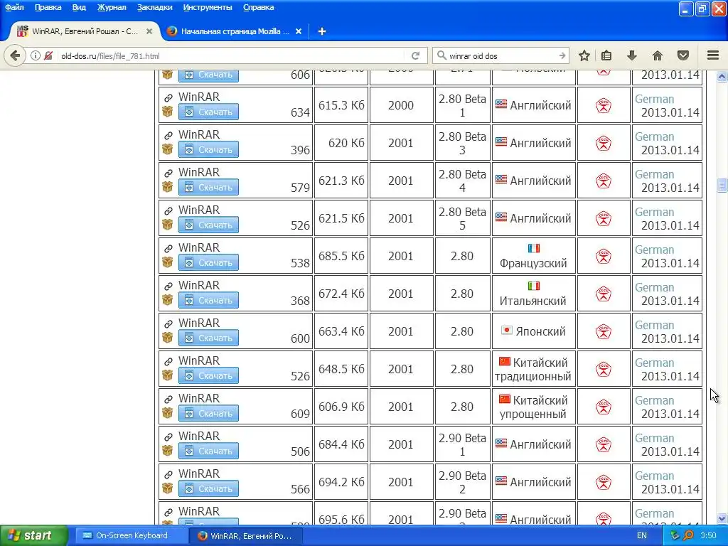
Task: Open Журнал menu
Action: pyautogui.click(x=112, y=7)
